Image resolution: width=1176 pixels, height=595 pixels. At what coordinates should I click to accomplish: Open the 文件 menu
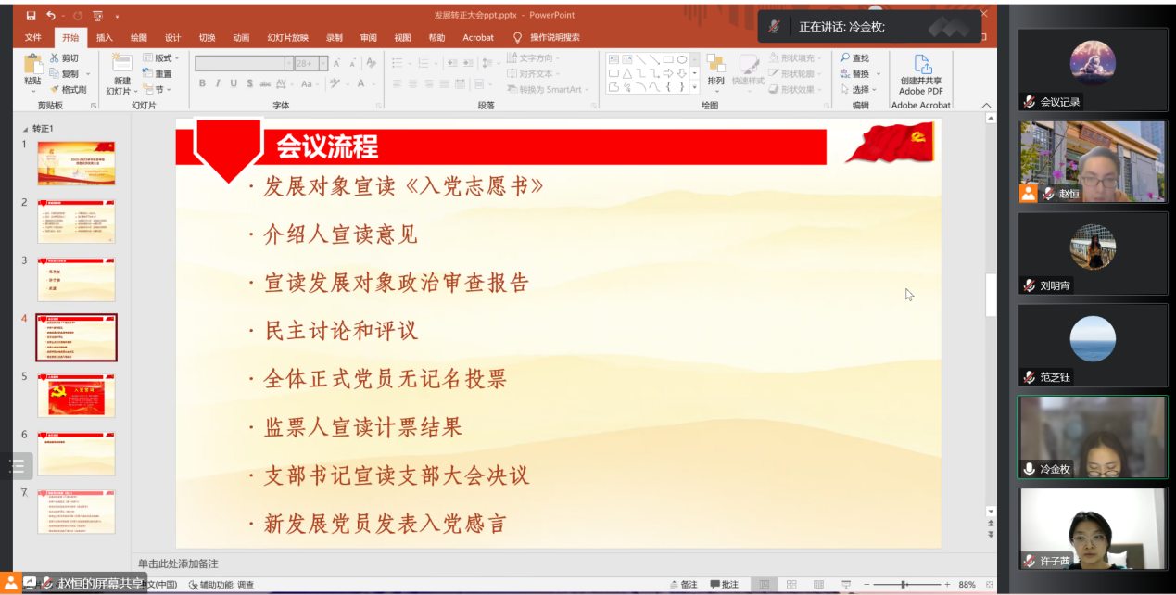[32, 37]
